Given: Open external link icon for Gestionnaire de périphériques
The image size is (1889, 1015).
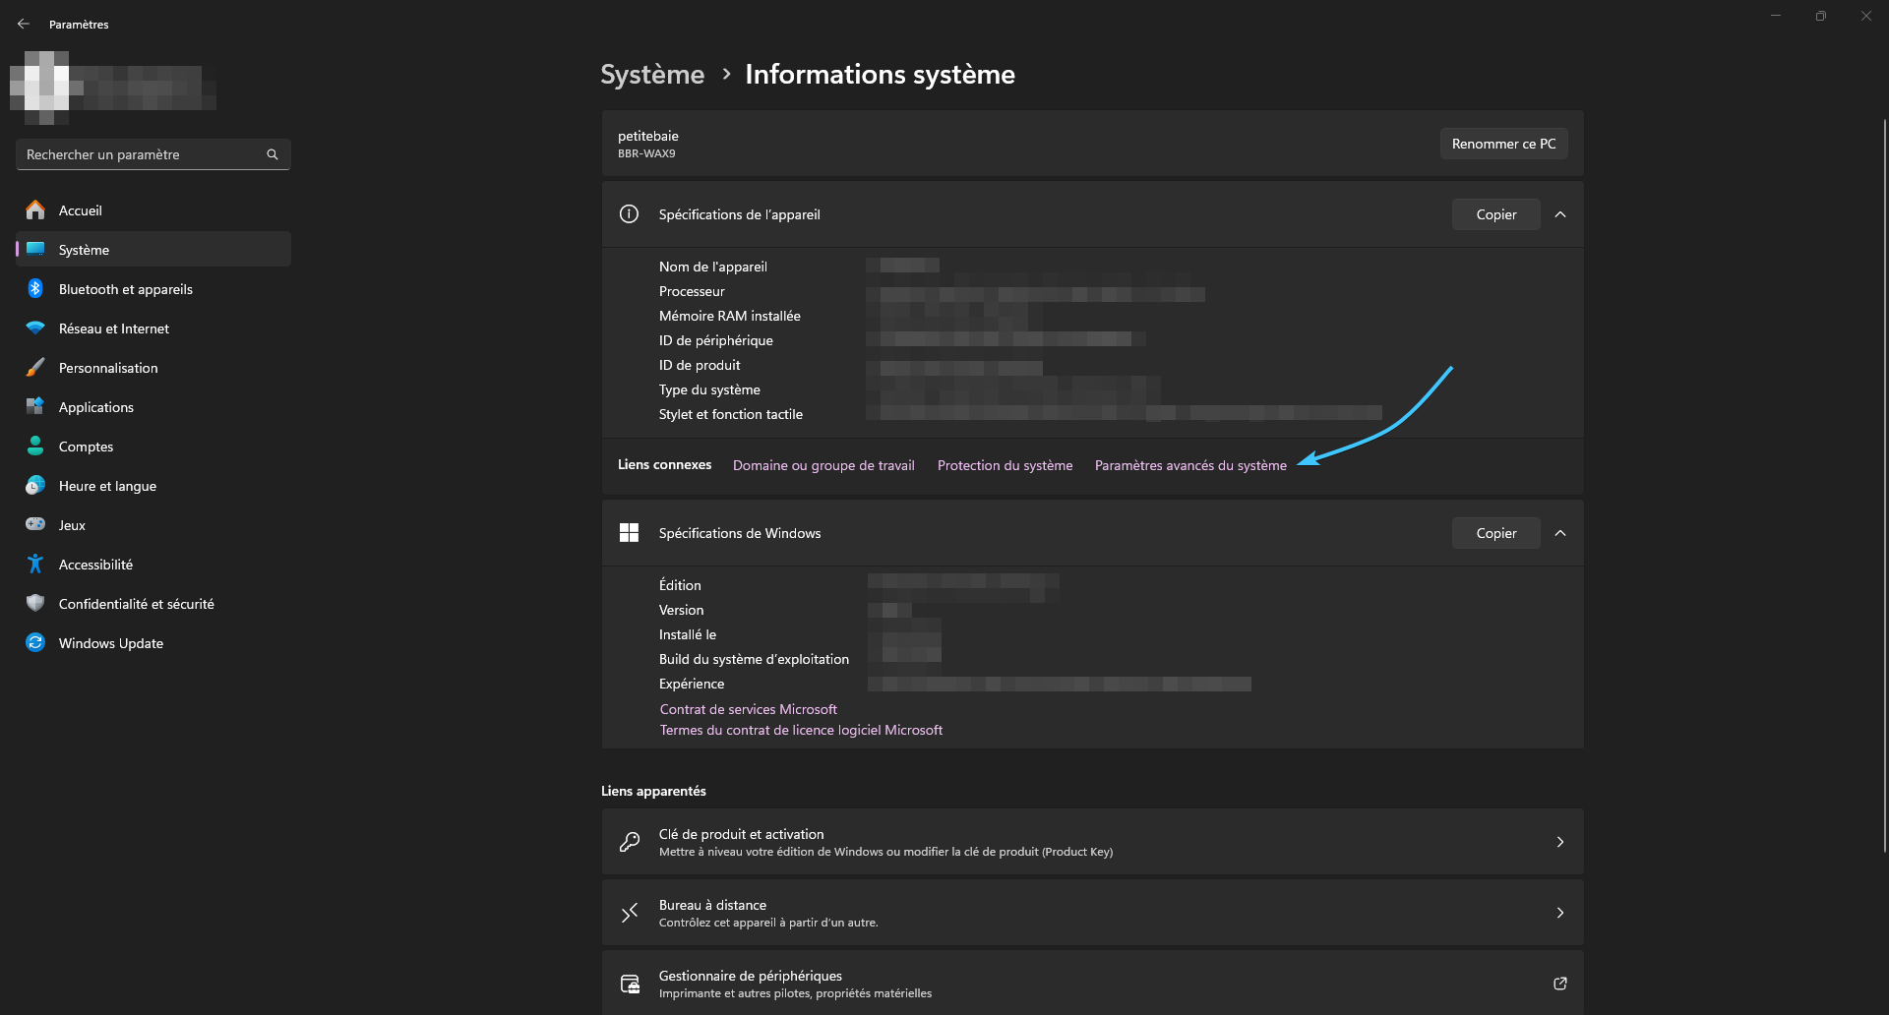Looking at the screenshot, I should point(1560,984).
